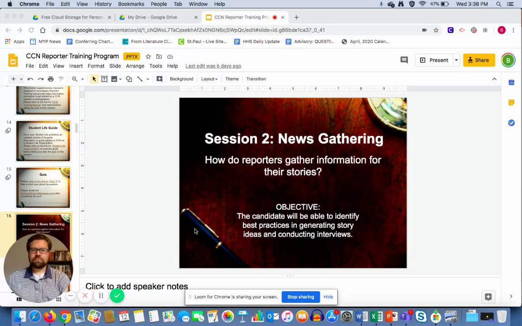Open the insert image dropdown arrow
The image size is (522, 326).
coord(120,79)
